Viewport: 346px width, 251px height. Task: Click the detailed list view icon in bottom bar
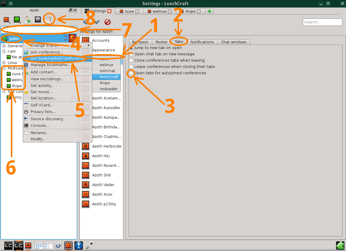(49, 246)
